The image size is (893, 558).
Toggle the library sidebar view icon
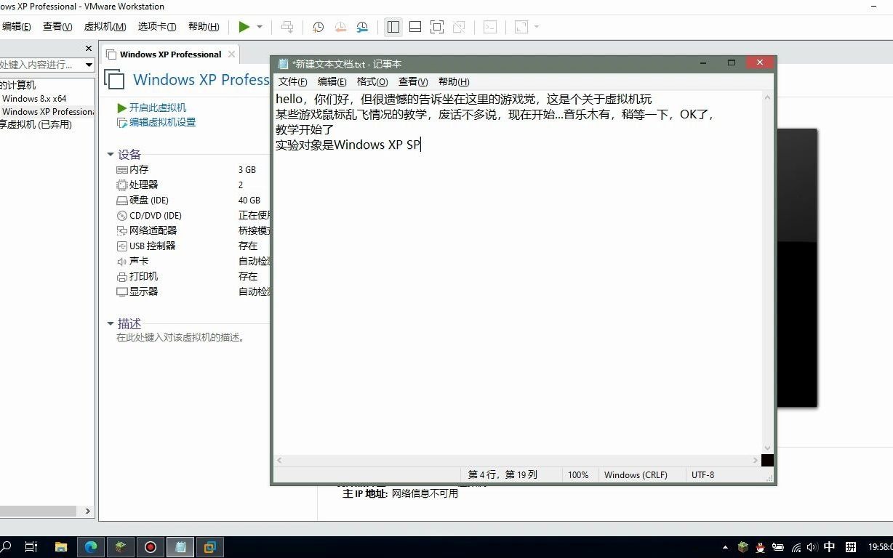[393, 27]
